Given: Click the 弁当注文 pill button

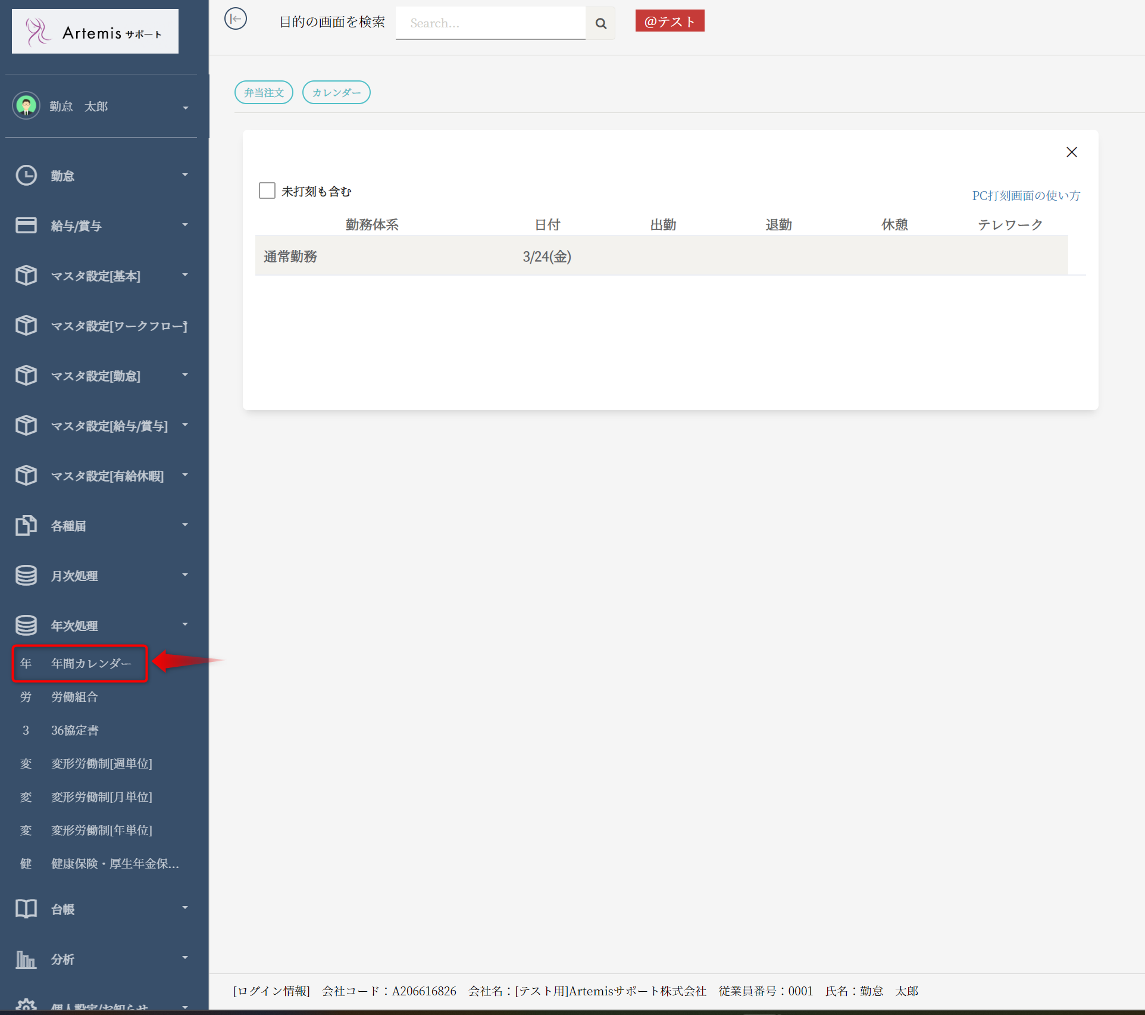Looking at the screenshot, I should tap(264, 92).
